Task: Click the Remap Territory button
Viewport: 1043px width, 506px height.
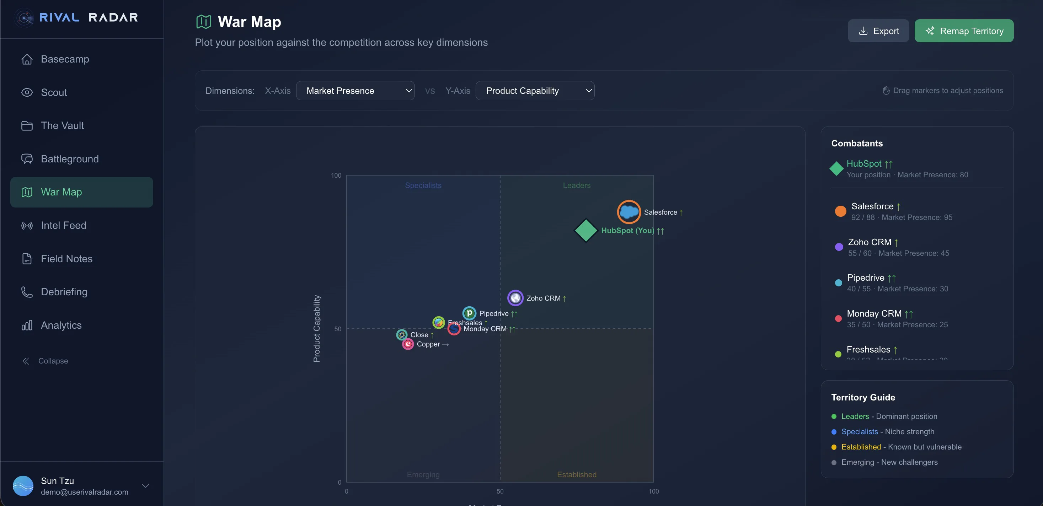Action: tap(964, 31)
